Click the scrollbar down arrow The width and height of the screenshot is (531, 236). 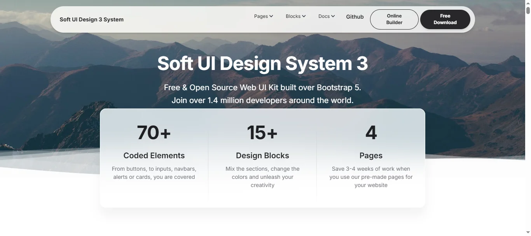(528, 233)
